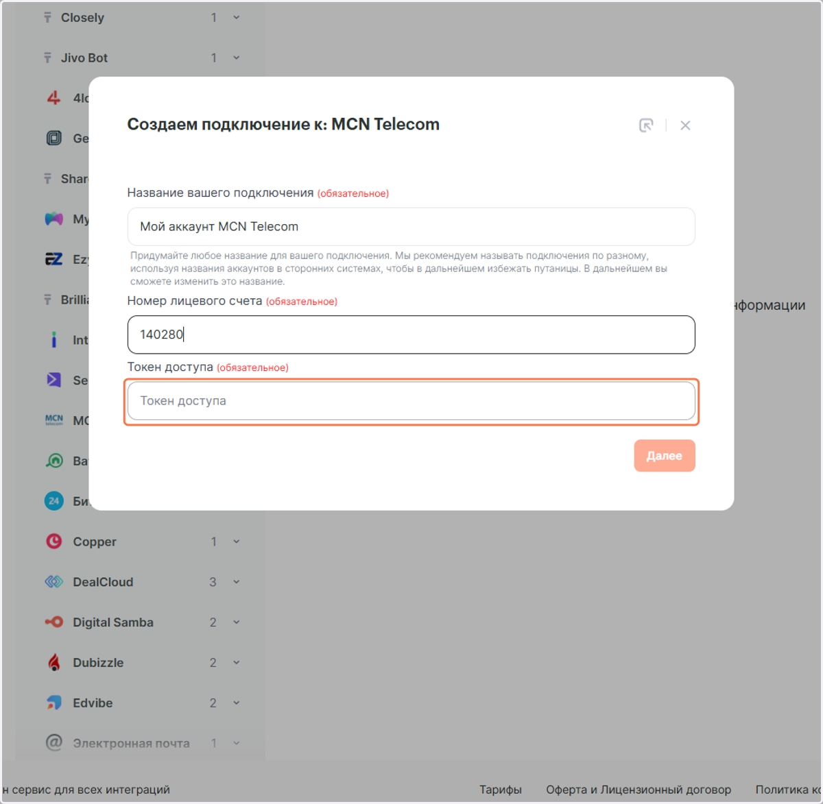Viewport: 823px width, 804px height.
Task: Click the Copper logo icon
Action: pos(53,541)
